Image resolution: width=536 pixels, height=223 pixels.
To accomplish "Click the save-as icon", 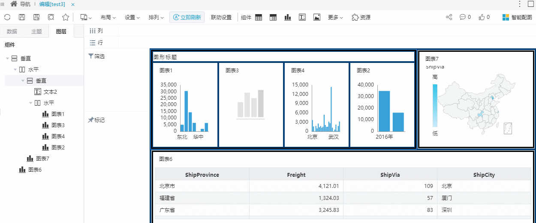I will (36, 17).
